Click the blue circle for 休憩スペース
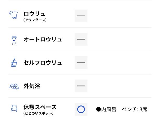The width and height of the screenshot is (160, 125). coord(81,109)
